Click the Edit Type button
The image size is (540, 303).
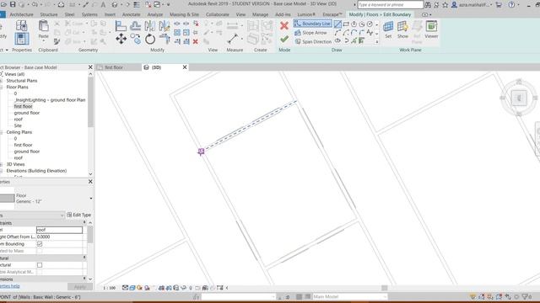(78, 215)
